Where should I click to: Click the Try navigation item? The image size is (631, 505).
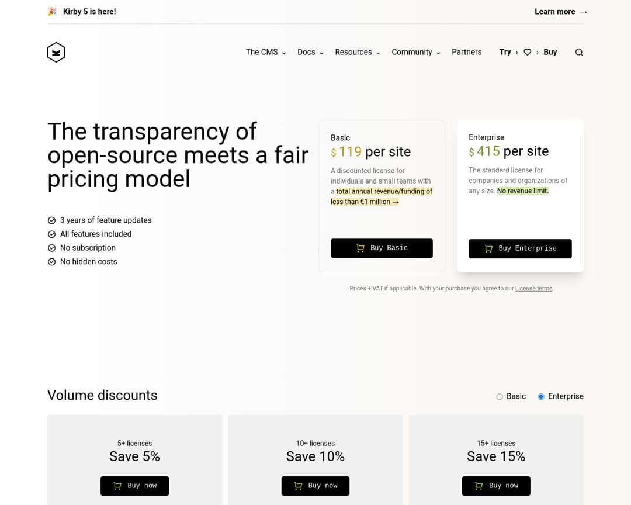pyautogui.click(x=505, y=53)
